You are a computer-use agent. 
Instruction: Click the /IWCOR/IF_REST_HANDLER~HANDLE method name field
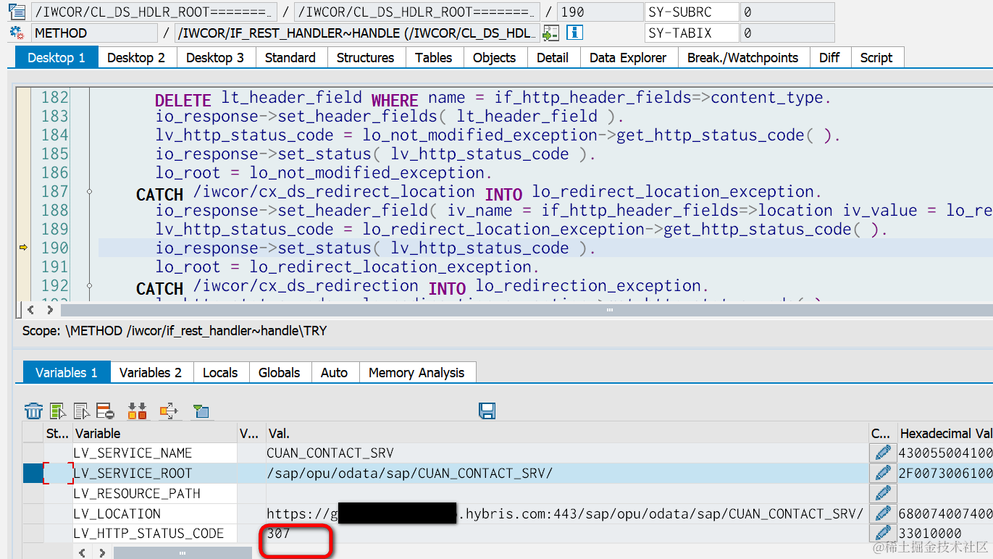click(358, 33)
